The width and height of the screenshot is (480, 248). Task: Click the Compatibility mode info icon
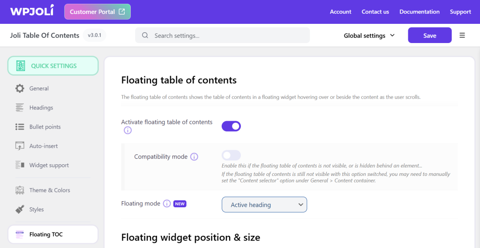point(194,157)
